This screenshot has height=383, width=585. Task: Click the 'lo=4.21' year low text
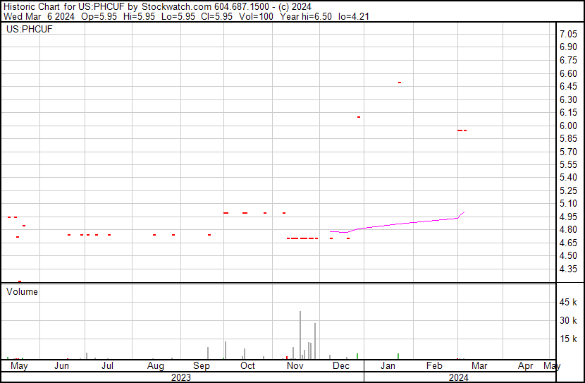pos(354,16)
